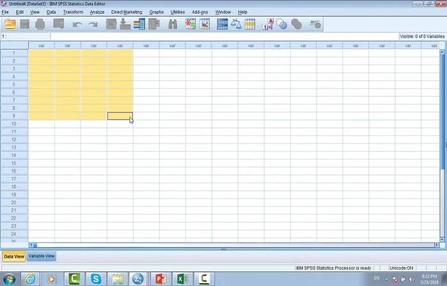Screen dimensions: 447x286
Task: Open Find with the binoculars icon
Action: [x=173, y=24]
